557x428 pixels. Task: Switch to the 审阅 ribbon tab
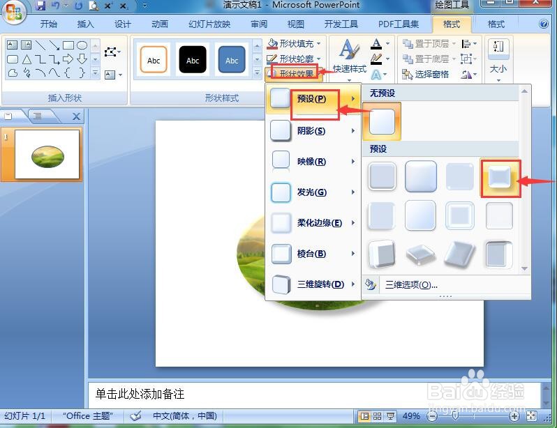pos(259,24)
